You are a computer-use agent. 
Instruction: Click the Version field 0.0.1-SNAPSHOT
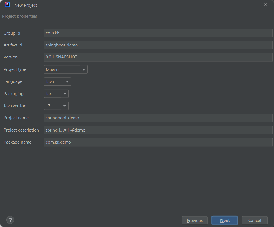(x=158, y=57)
